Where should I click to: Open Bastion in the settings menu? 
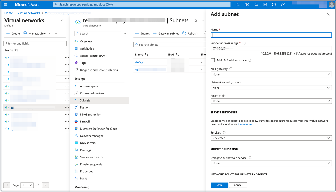tap(85, 108)
